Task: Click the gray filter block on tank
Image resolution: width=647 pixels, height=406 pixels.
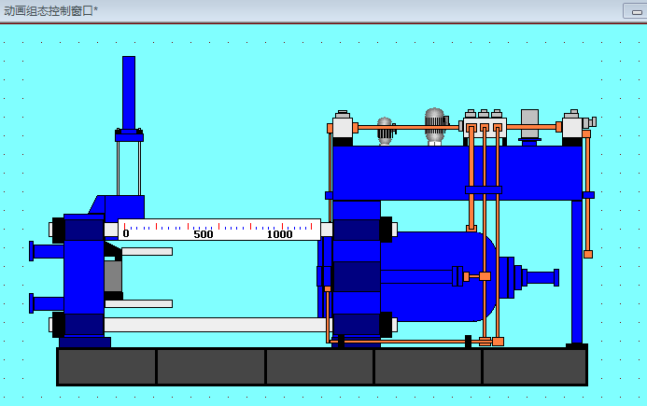Action: 529,121
